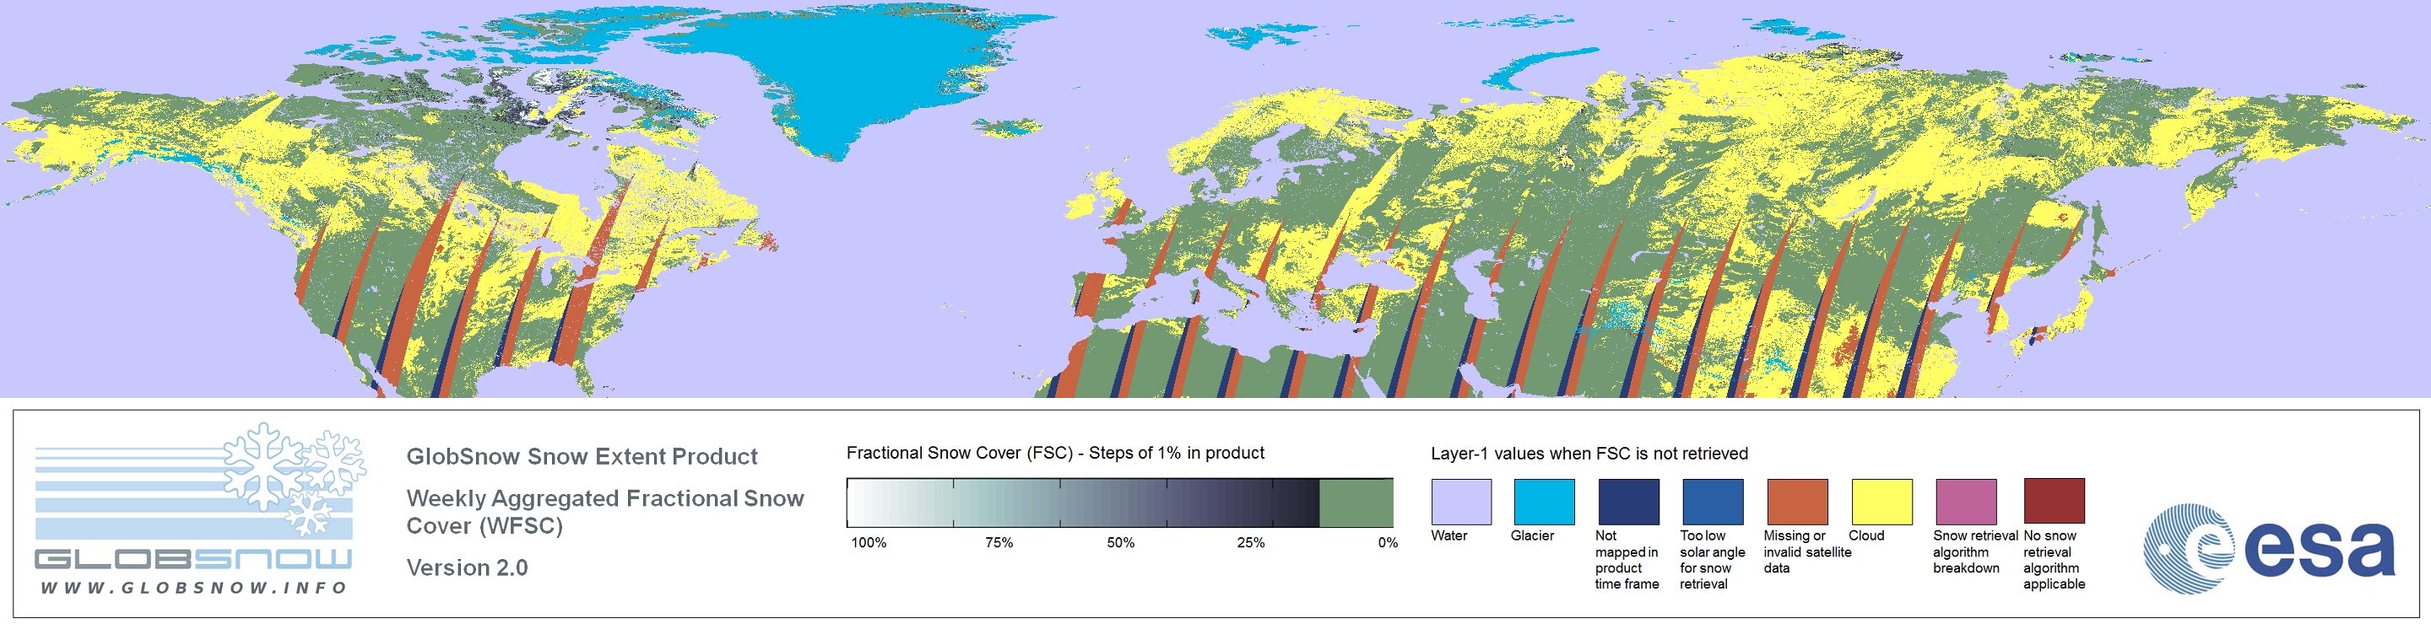
Task: Select the pink algorithm breakdown swatch
Action: click(1967, 502)
